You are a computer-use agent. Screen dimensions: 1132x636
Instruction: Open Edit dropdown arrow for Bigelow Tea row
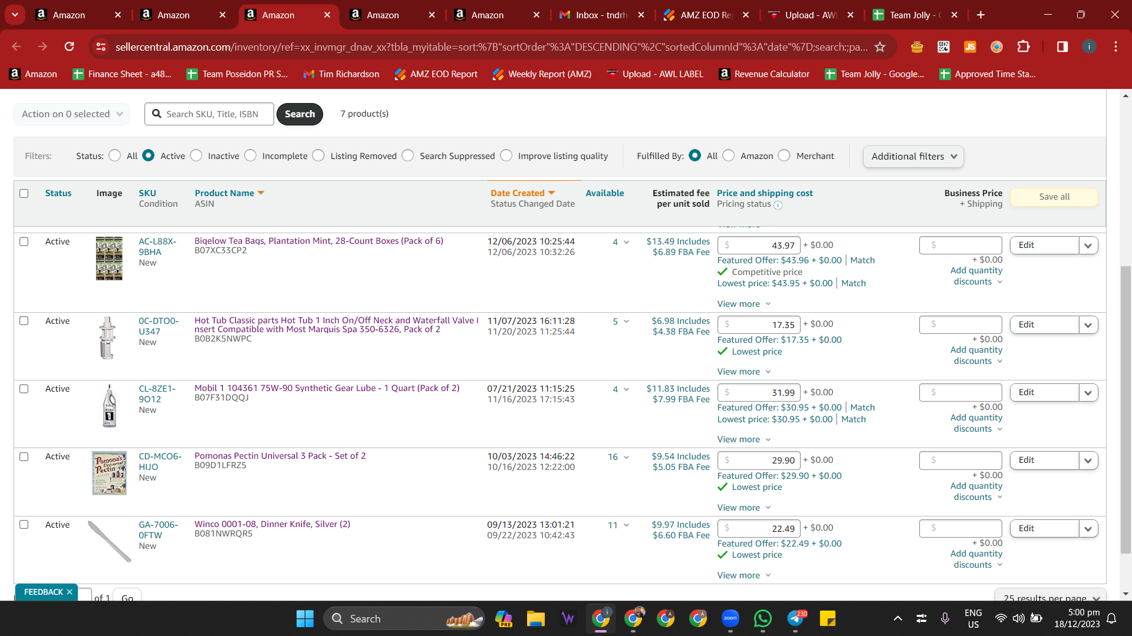click(1088, 246)
